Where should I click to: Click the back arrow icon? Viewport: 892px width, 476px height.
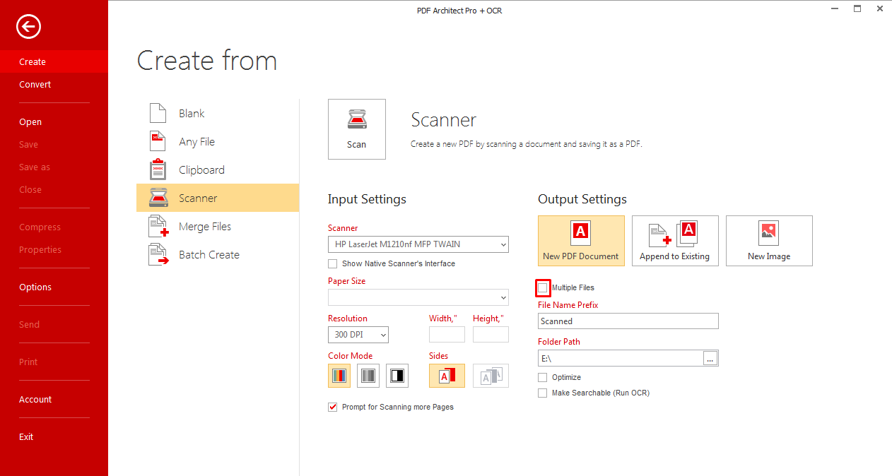coord(29,27)
